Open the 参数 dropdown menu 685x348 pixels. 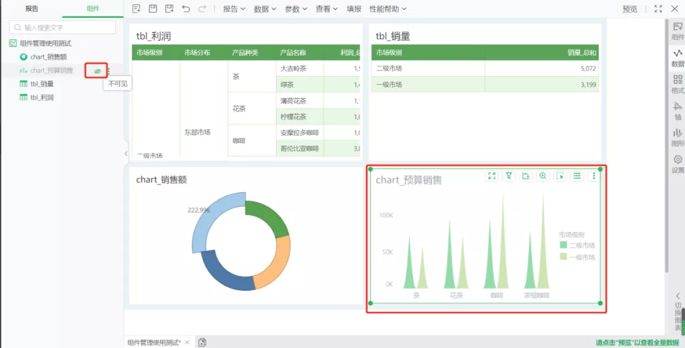click(296, 9)
